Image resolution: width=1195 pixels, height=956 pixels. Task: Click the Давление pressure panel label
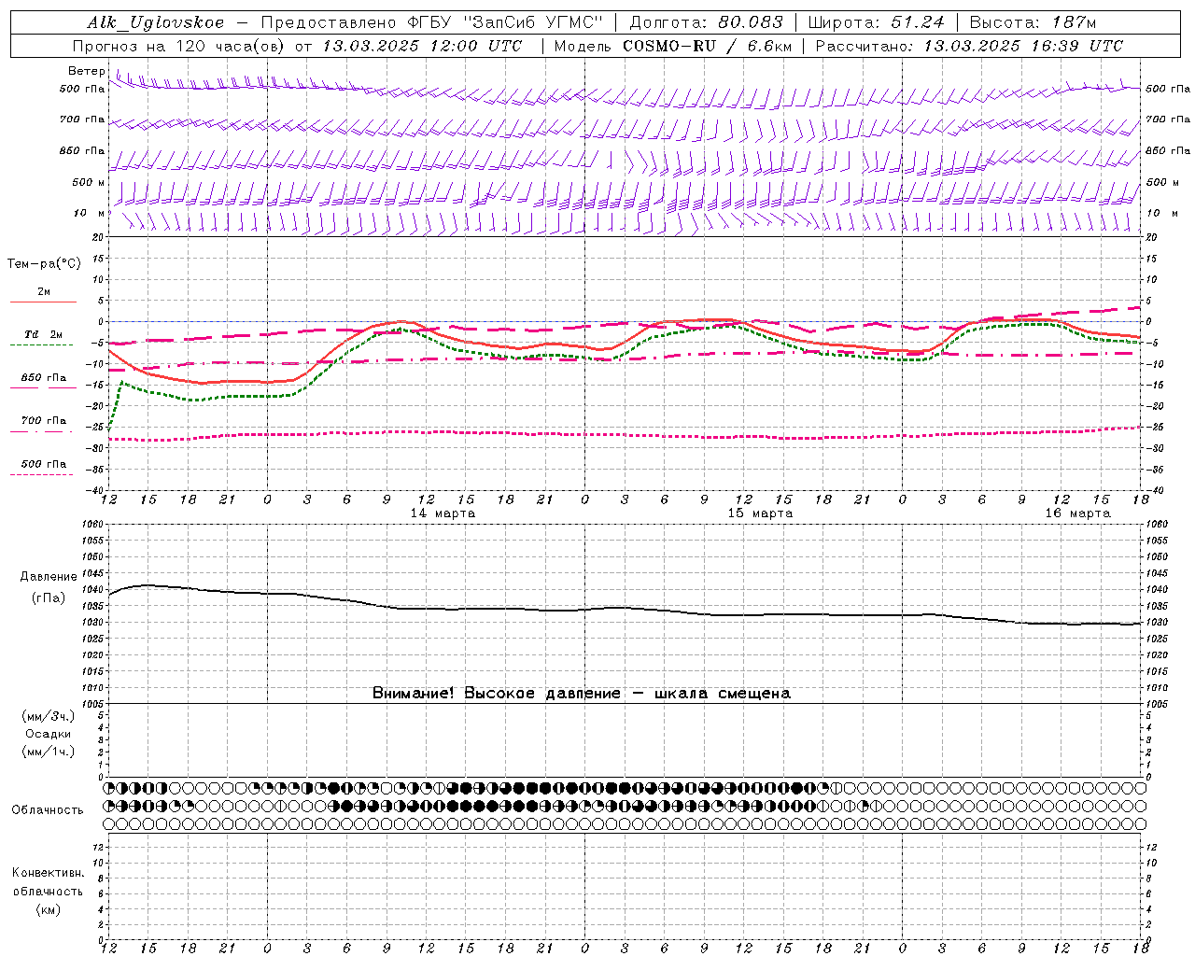48,577
